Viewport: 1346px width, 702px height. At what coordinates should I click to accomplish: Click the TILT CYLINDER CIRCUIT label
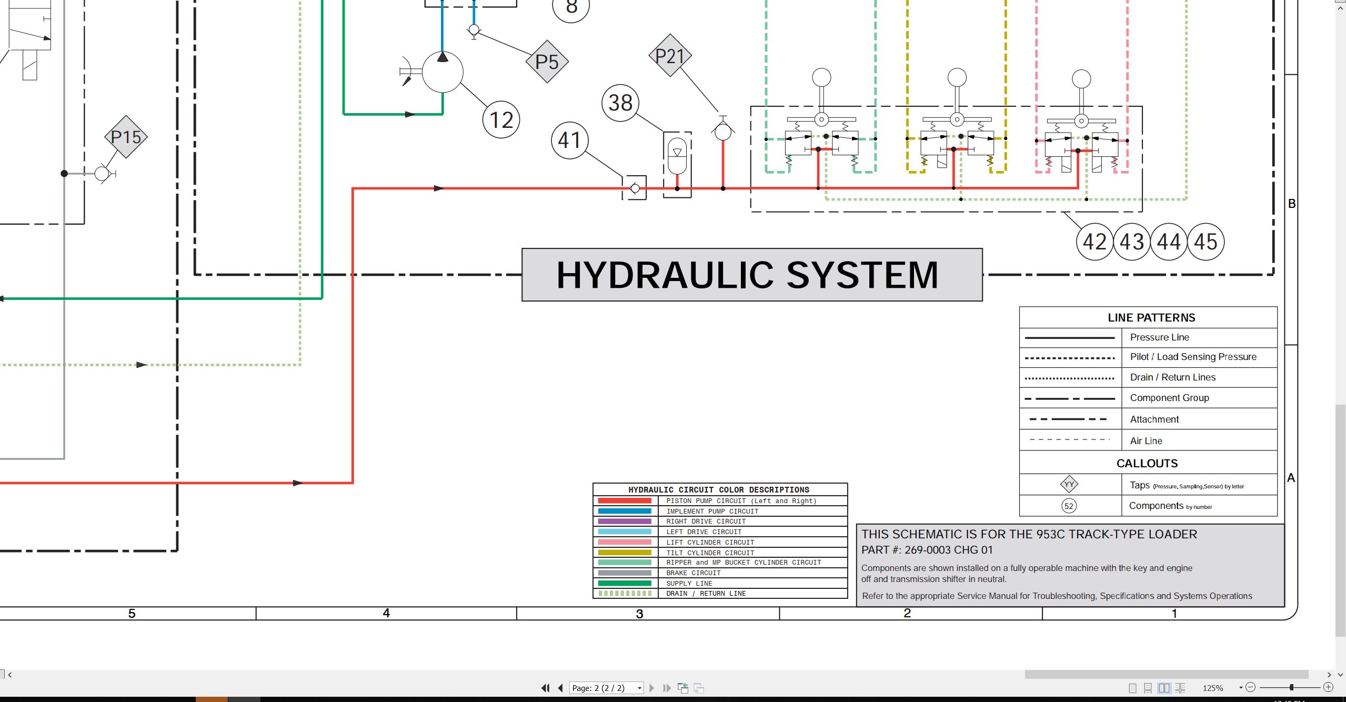click(x=710, y=553)
